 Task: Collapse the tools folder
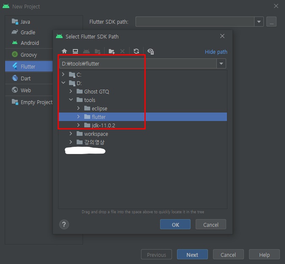[71, 100]
